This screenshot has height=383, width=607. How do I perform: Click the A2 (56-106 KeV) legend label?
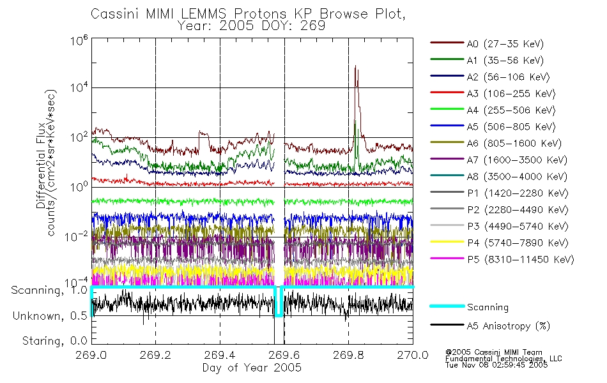[x=508, y=77]
